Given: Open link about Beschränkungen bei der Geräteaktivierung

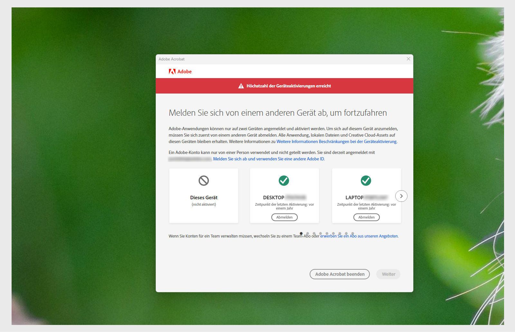Looking at the screenshot, I should [x=337, y=141].
